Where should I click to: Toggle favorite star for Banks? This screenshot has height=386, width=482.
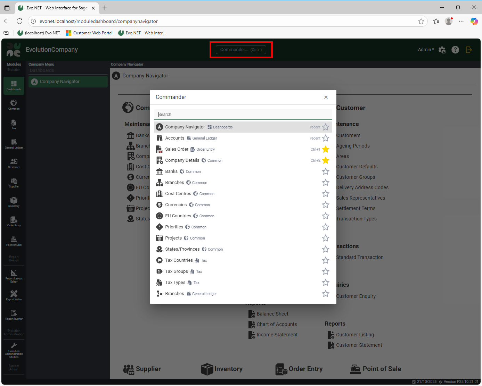[325, 171]
